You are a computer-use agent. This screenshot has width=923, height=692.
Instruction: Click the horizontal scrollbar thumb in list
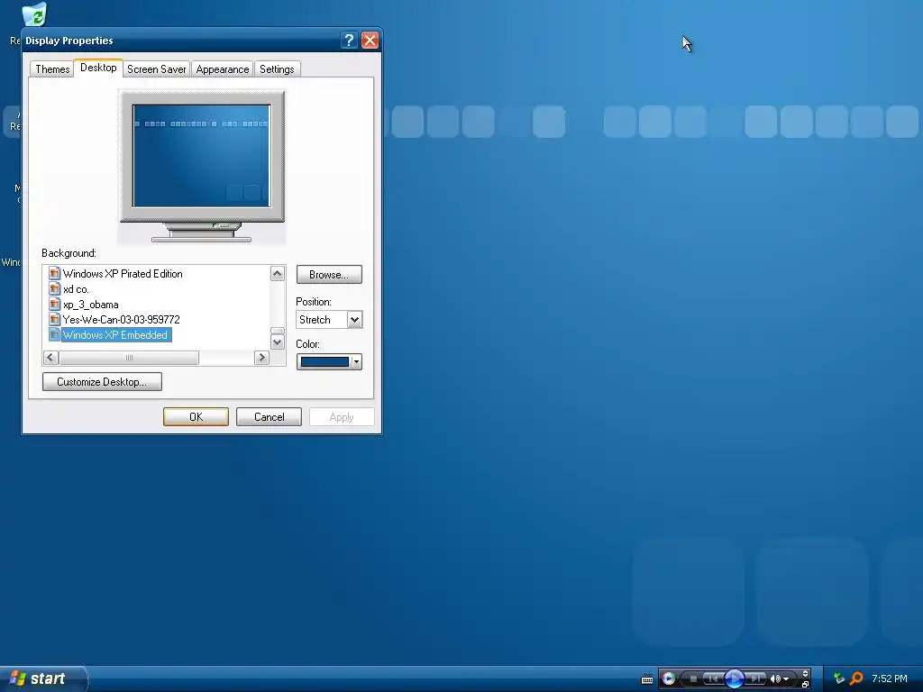click(129, 357)
